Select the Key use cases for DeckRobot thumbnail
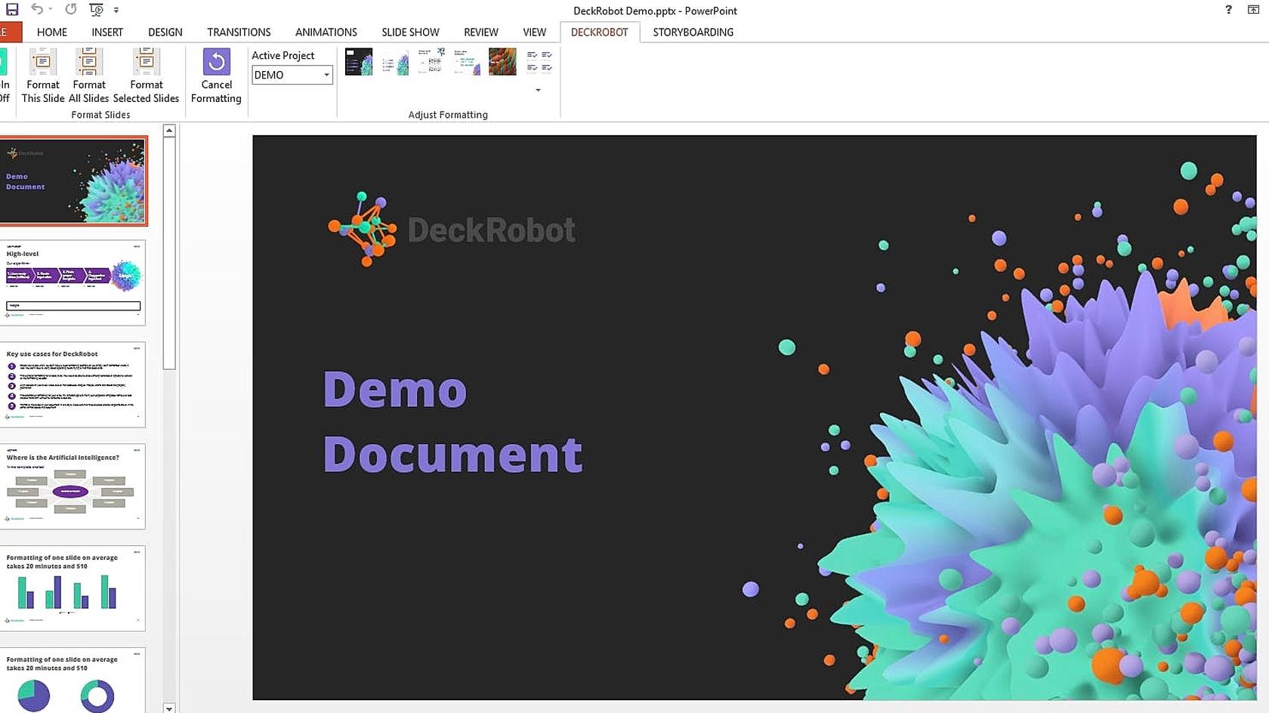This screenshot has width=1269, height=713. pos(73,384)
